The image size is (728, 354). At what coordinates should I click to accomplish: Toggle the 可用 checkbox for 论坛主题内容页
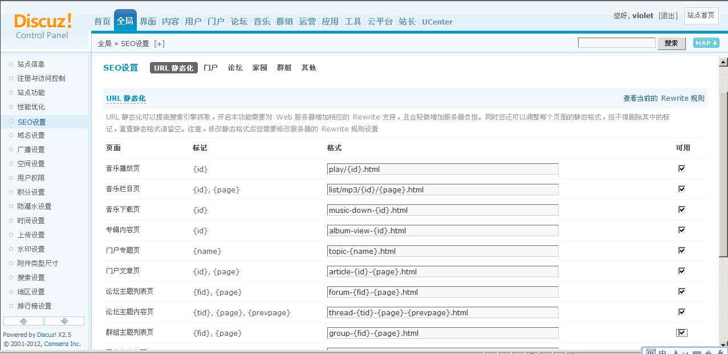point(682,312)
